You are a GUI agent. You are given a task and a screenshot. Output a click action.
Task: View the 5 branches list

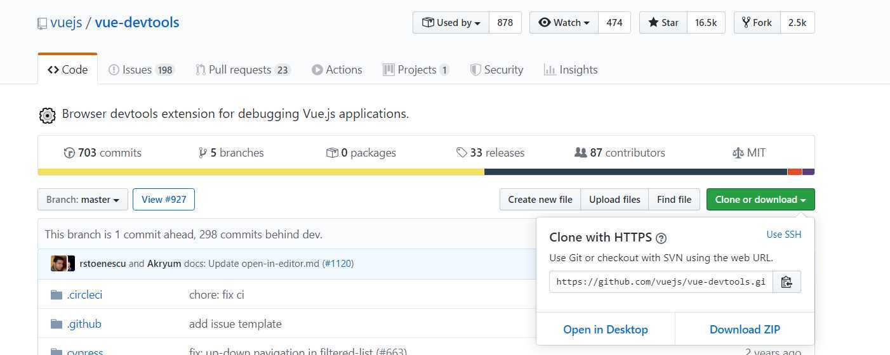coord(231,153)
